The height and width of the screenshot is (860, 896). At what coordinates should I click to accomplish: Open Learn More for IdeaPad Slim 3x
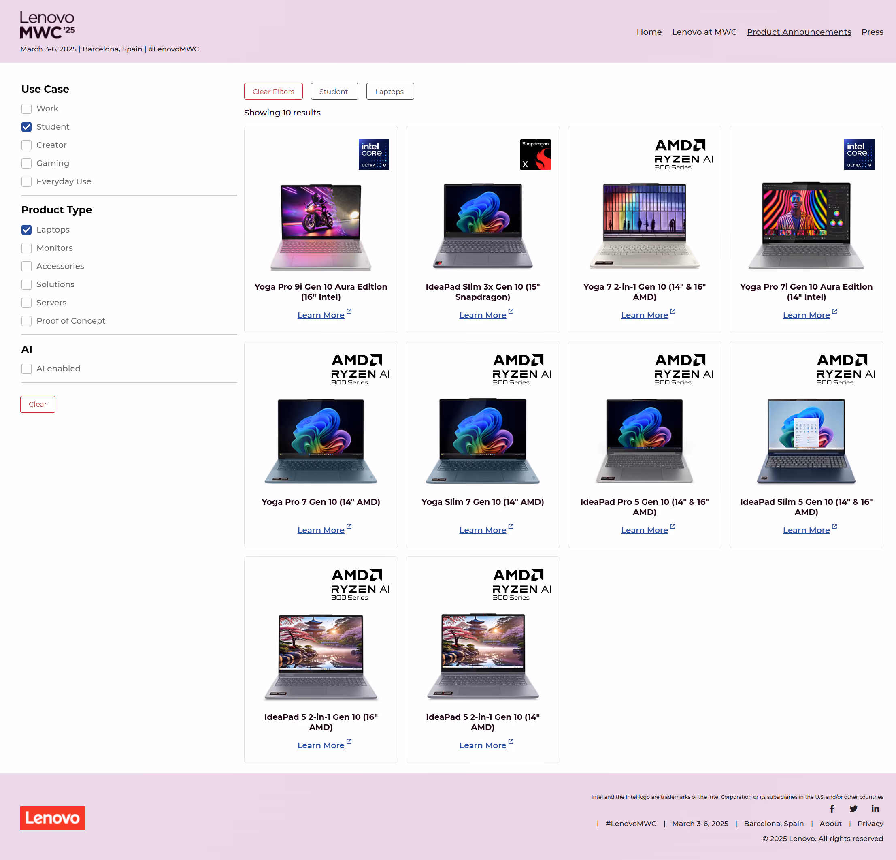[483, 315]
